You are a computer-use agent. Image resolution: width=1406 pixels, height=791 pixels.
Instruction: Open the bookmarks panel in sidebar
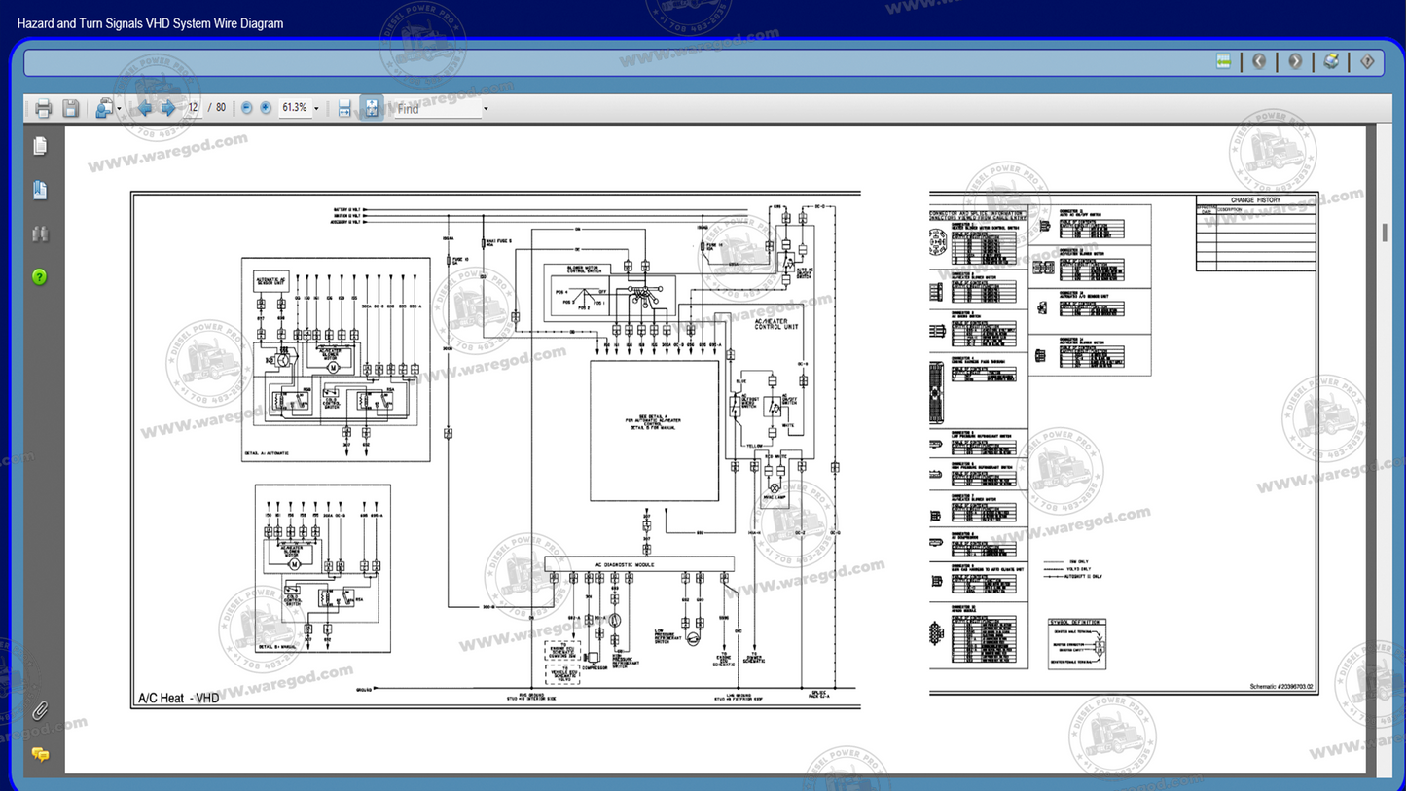39,189
